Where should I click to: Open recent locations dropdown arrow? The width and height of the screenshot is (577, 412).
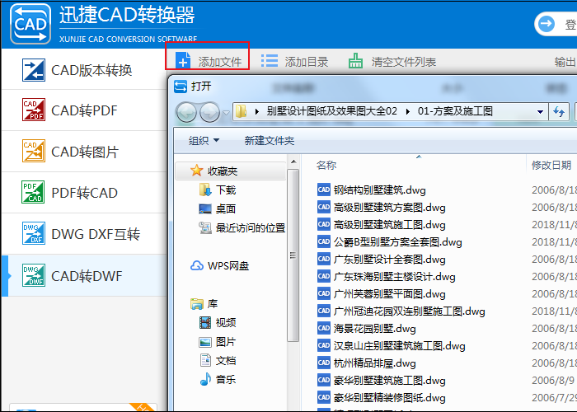226,112
